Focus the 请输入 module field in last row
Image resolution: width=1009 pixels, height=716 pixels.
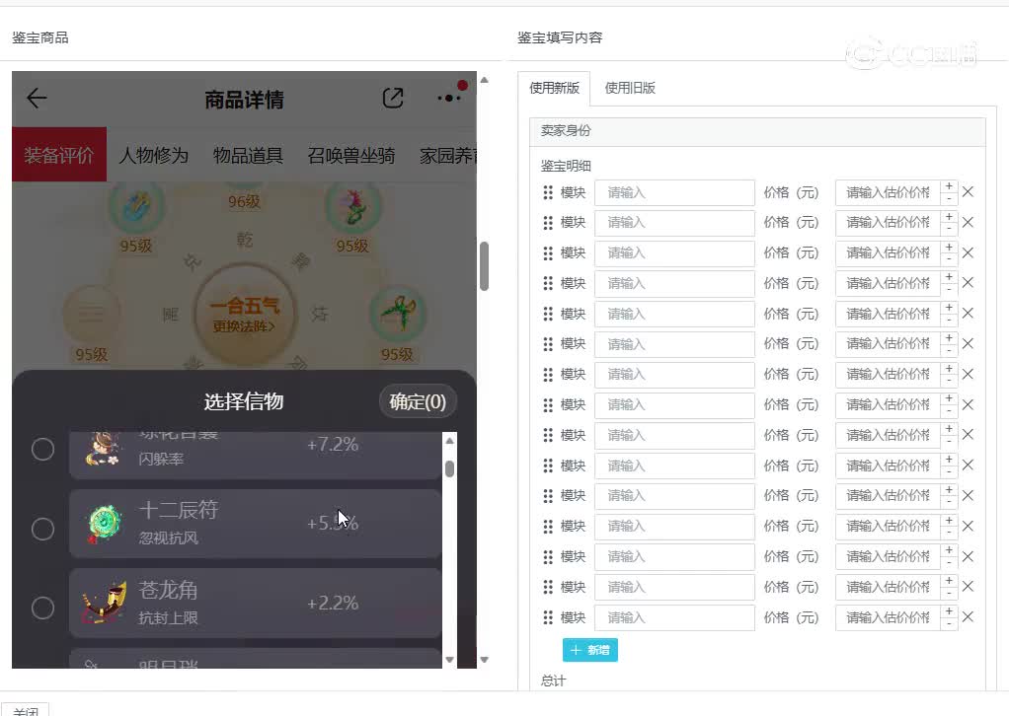[x=674, y=617]
